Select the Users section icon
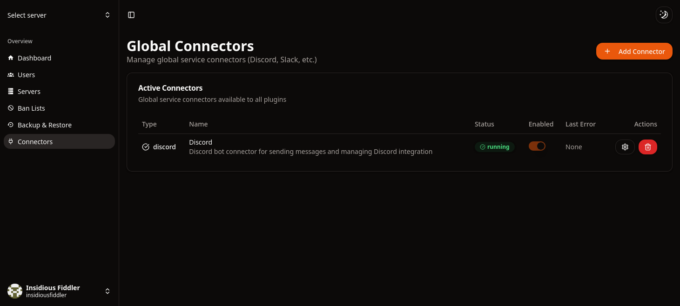The width and height of the screenshot is (680, 306). click(x=10, y=74)
